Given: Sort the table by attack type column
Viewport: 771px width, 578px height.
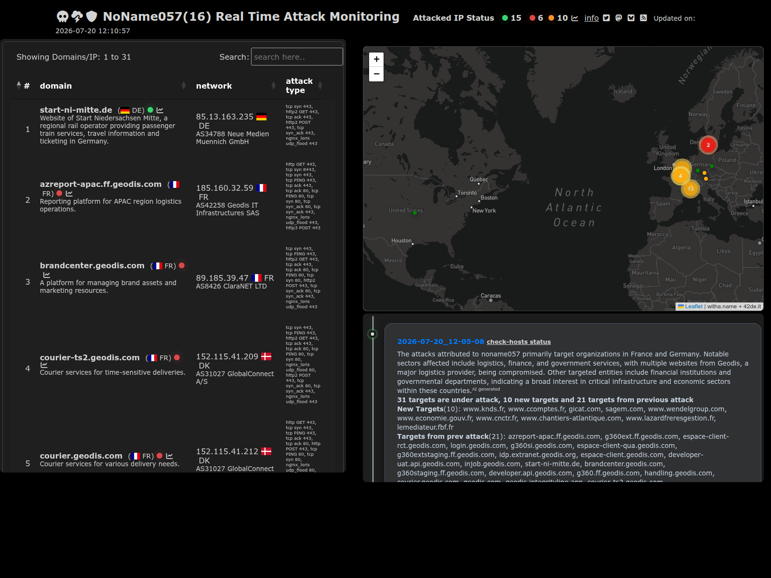Looking at the screenshot, I should tap(304, 86).
